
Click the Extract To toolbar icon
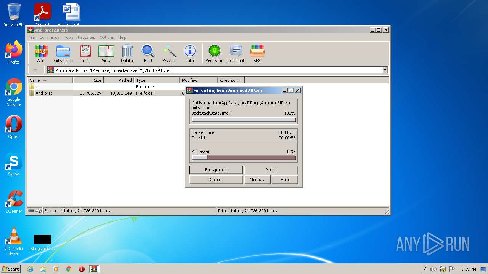coord(63,53)
